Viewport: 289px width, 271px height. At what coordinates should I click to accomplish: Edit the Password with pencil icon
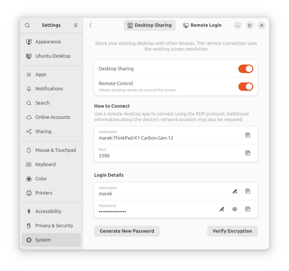point(222,209)
